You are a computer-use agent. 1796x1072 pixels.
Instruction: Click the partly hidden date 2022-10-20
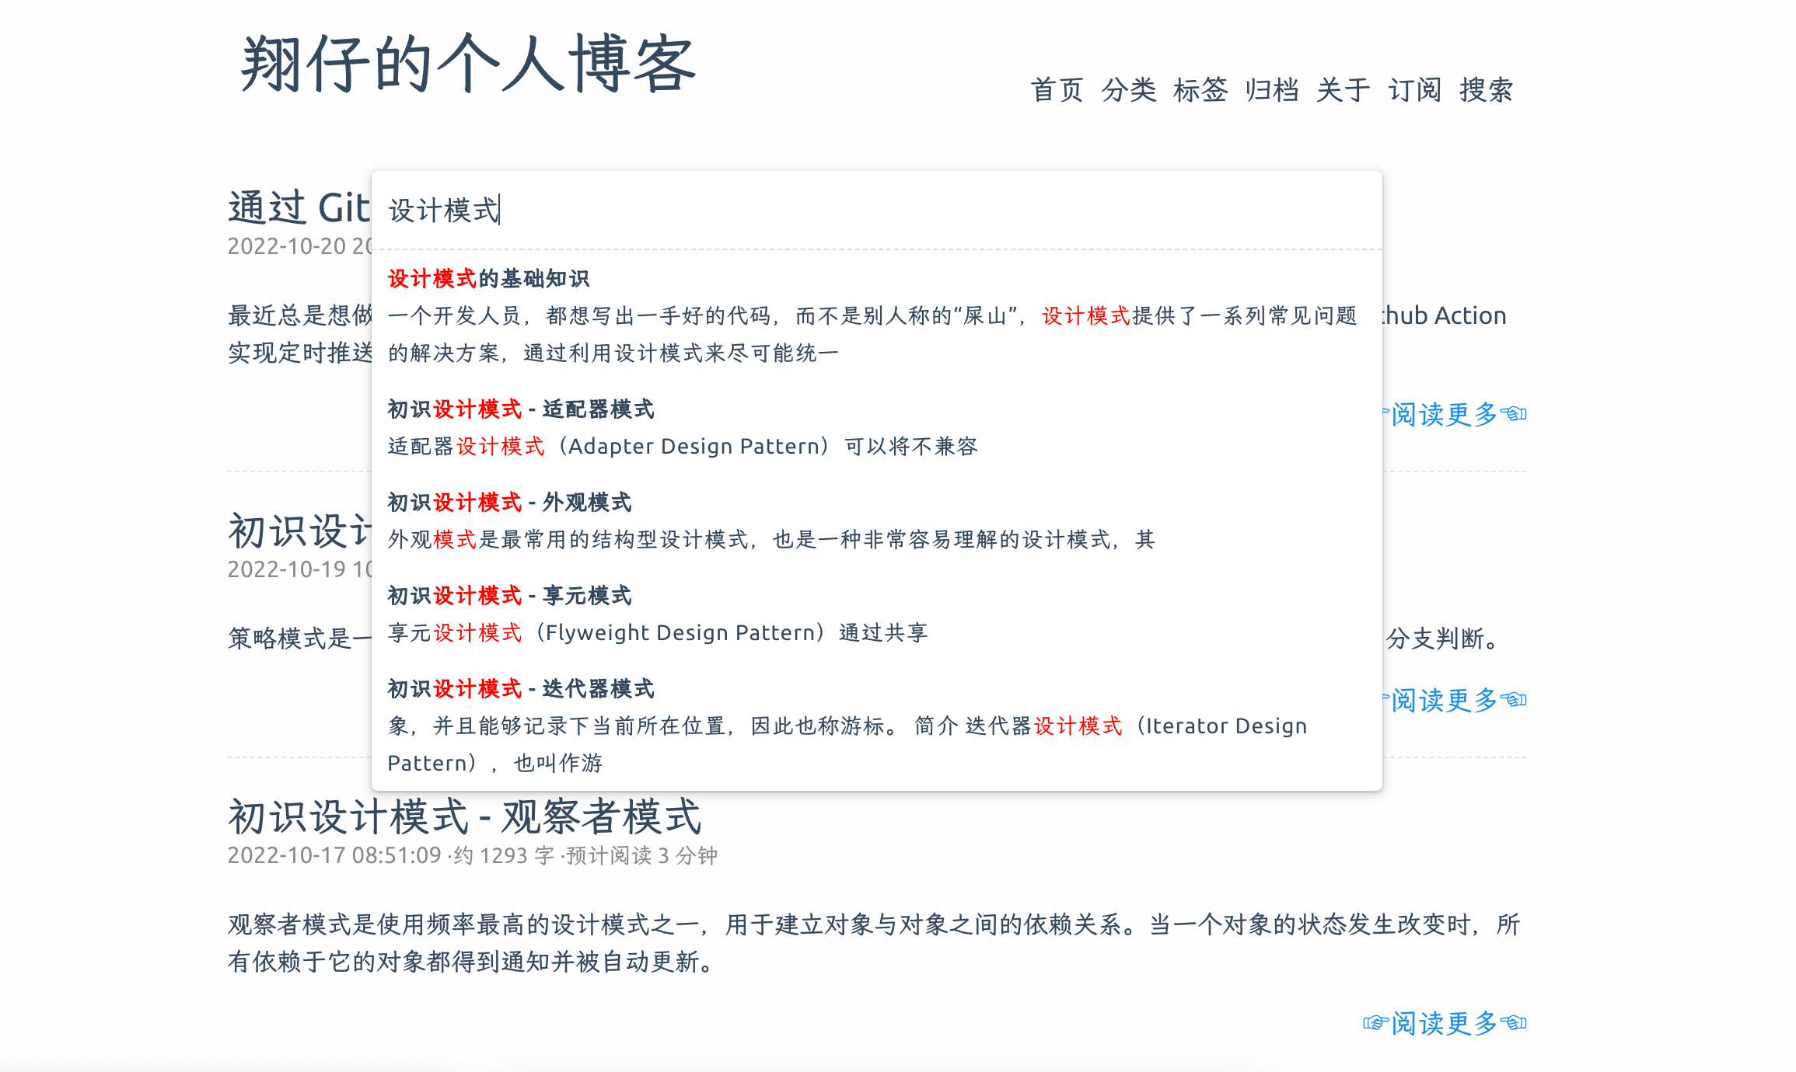299,246
